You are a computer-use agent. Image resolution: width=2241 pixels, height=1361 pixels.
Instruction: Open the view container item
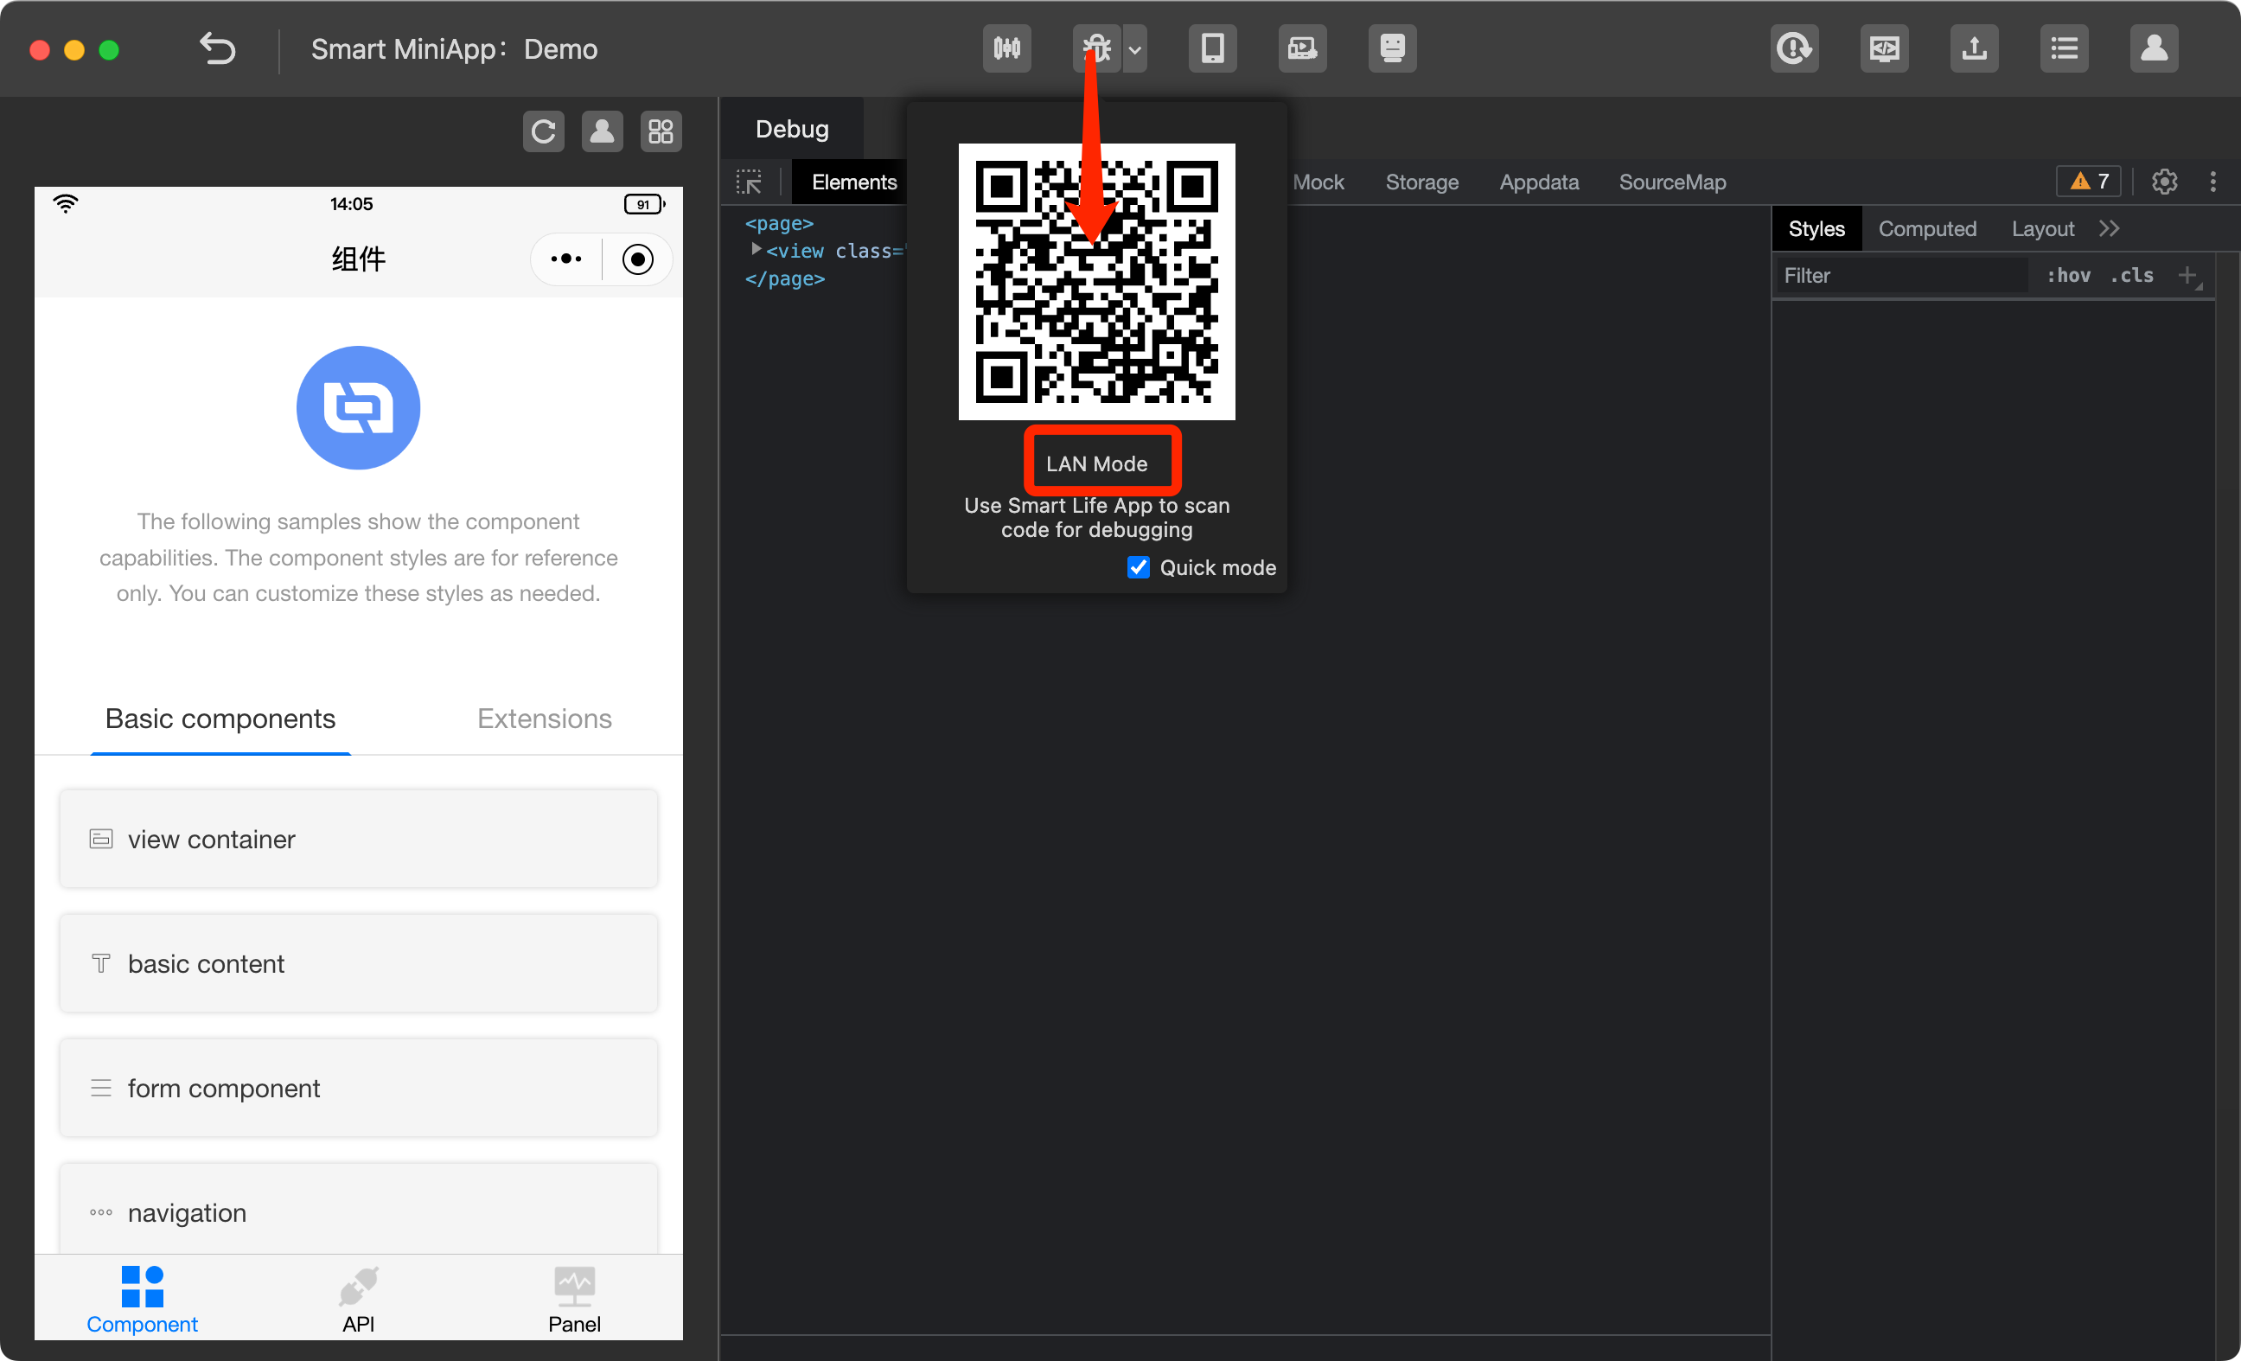click(358, 839)
